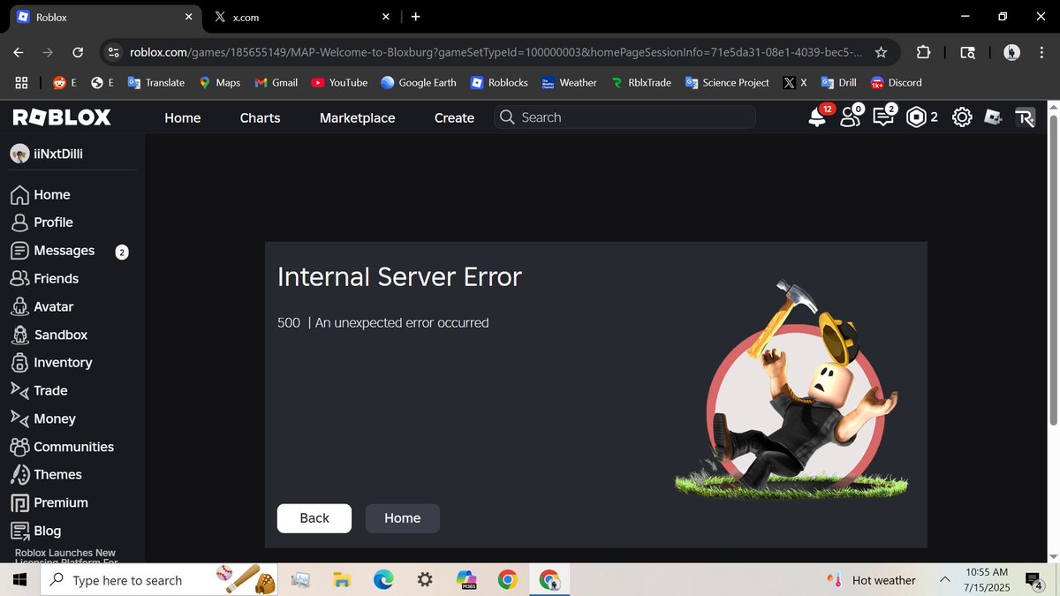The image size is (1060, 596).
Task: Click the Home button on error page
Action: pos(403,518)
